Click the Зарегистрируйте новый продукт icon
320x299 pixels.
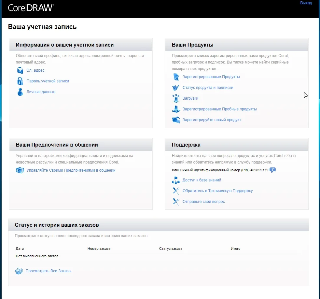[x=176, y=120]
